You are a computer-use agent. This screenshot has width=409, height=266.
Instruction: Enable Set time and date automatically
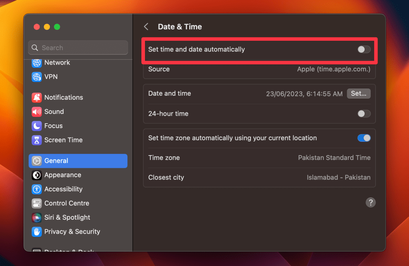[x=364, y=49]
